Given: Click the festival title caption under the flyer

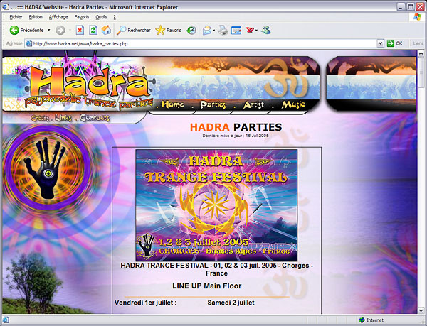Looking at the screenshot, I should [217, 269].
